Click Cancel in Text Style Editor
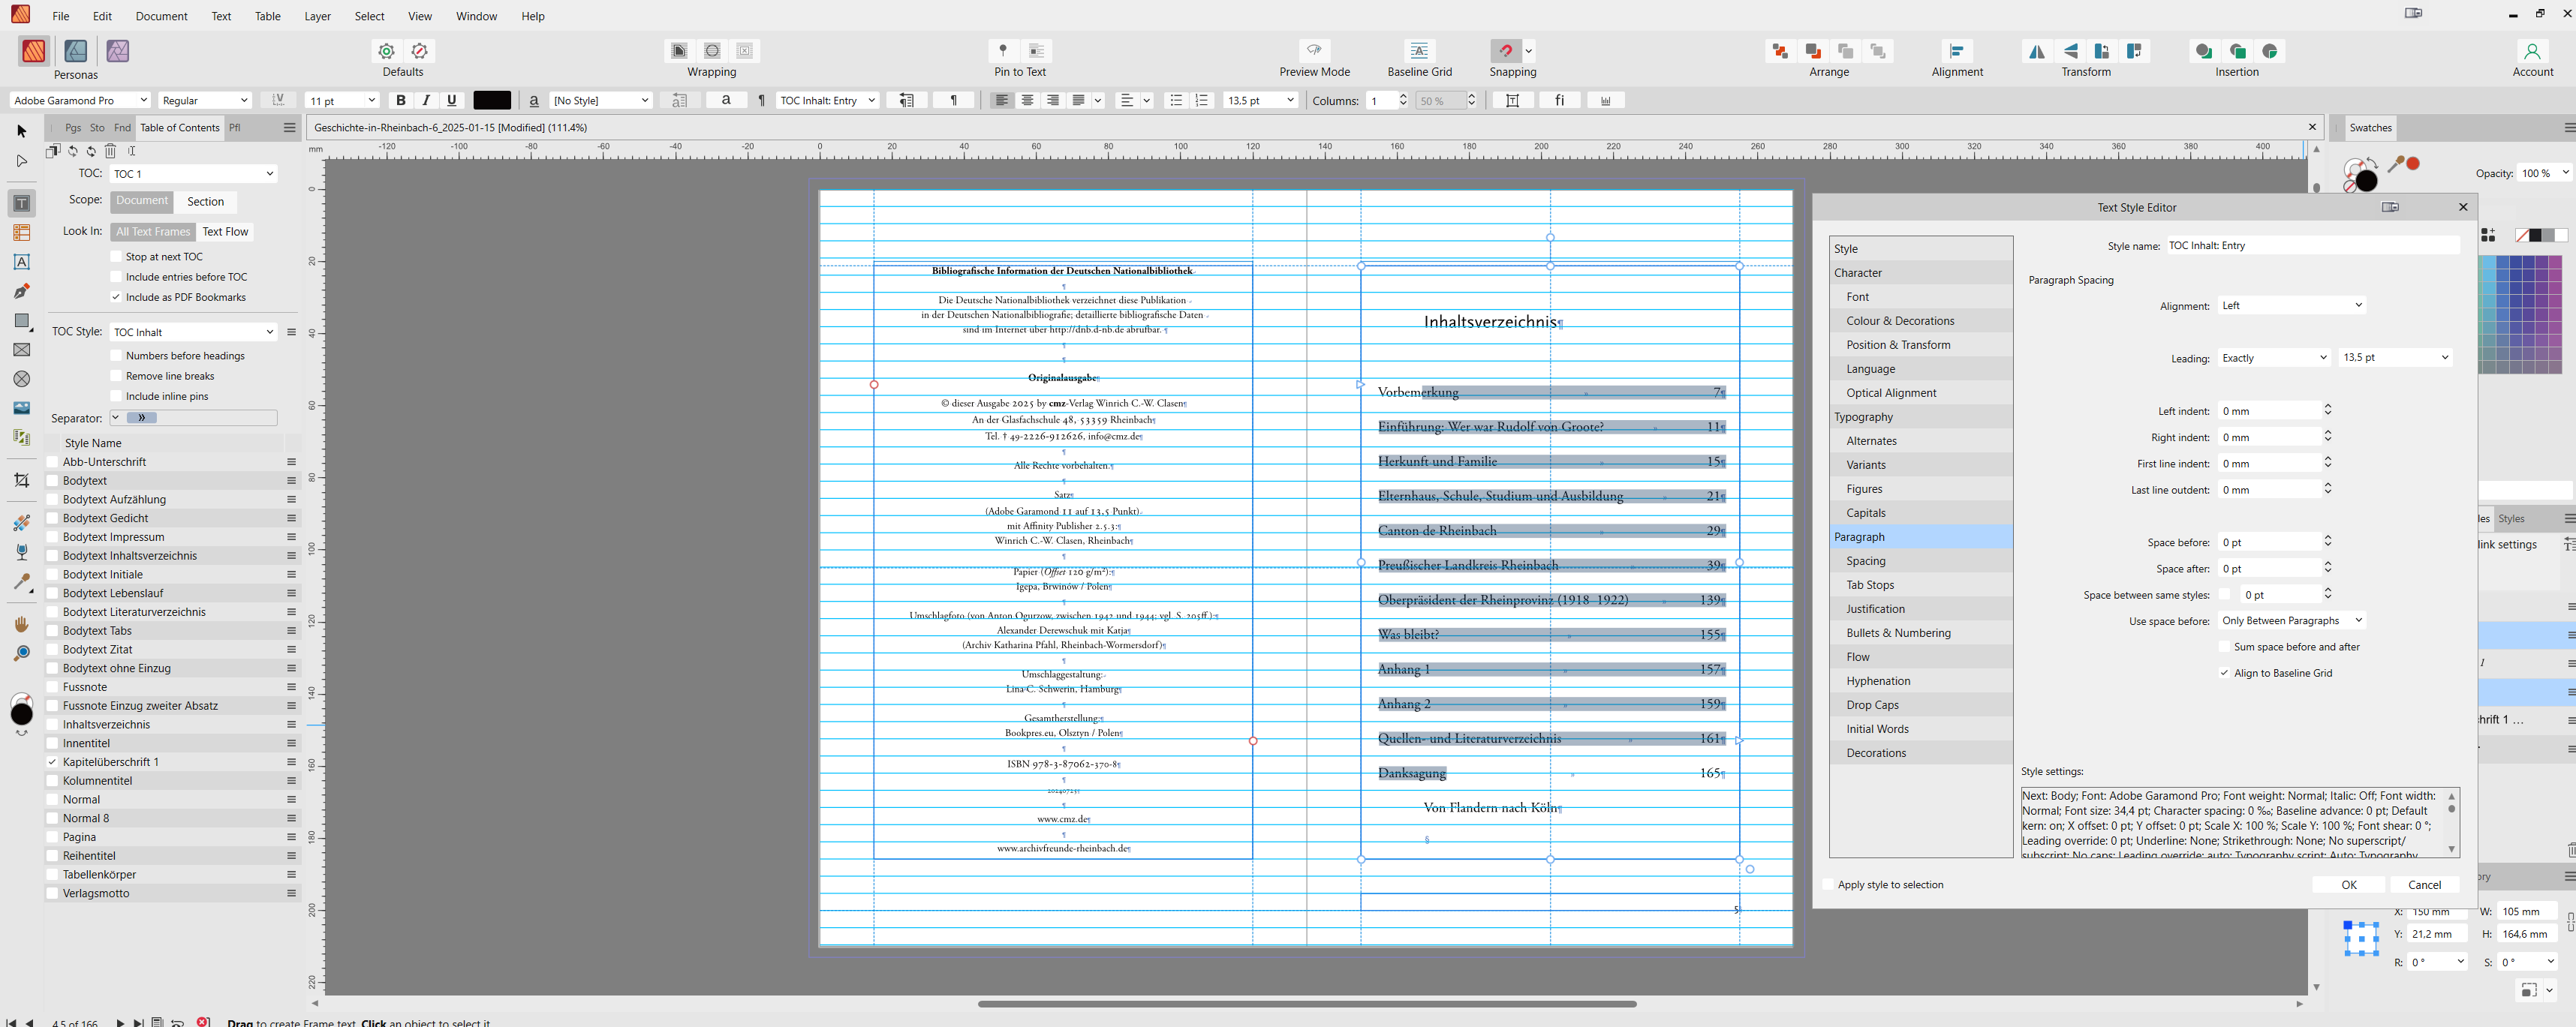The width and height of the screenshot is (2576, 1027). [2424, 884]
